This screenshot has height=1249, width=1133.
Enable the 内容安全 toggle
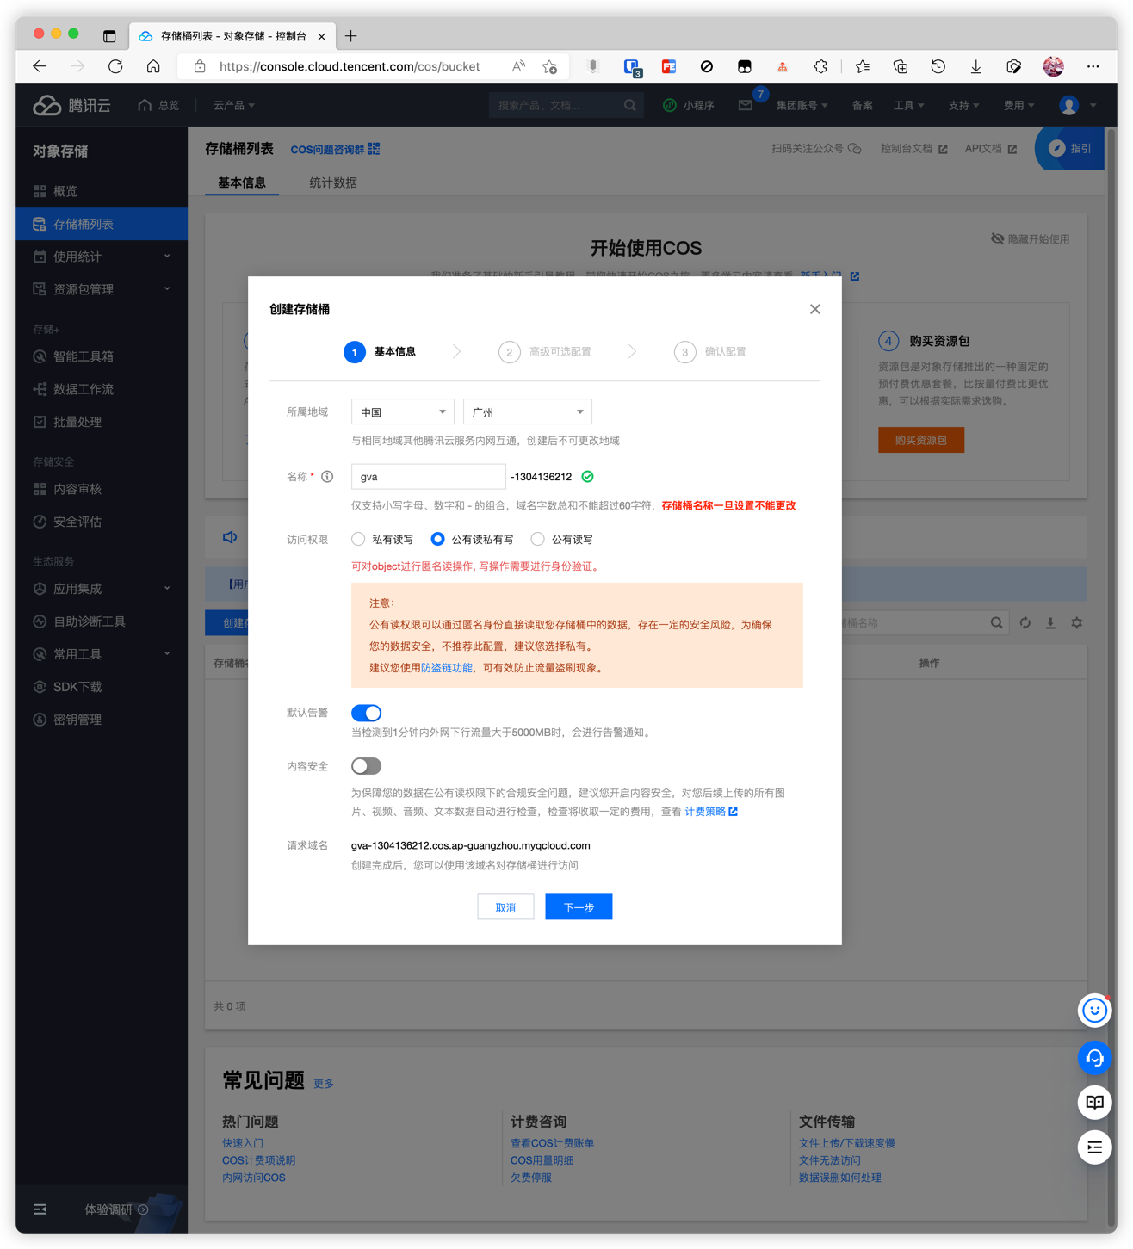(x=366, y=766)
